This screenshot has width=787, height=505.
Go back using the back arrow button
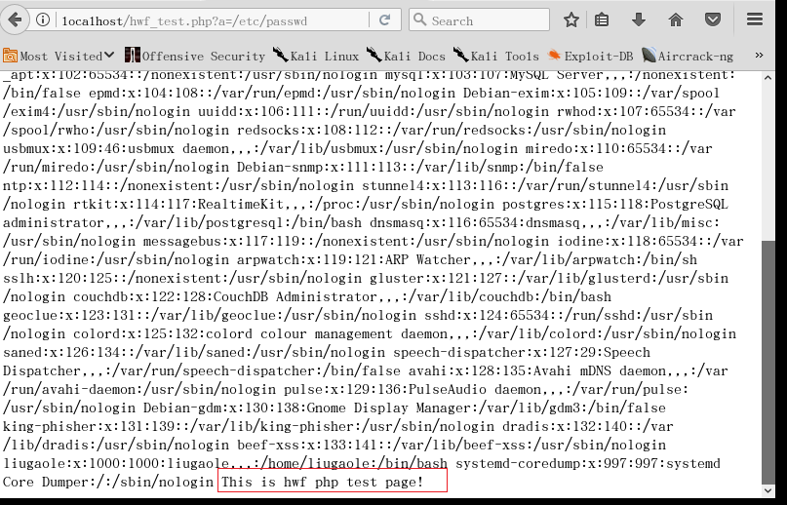(x=15, y=20)
